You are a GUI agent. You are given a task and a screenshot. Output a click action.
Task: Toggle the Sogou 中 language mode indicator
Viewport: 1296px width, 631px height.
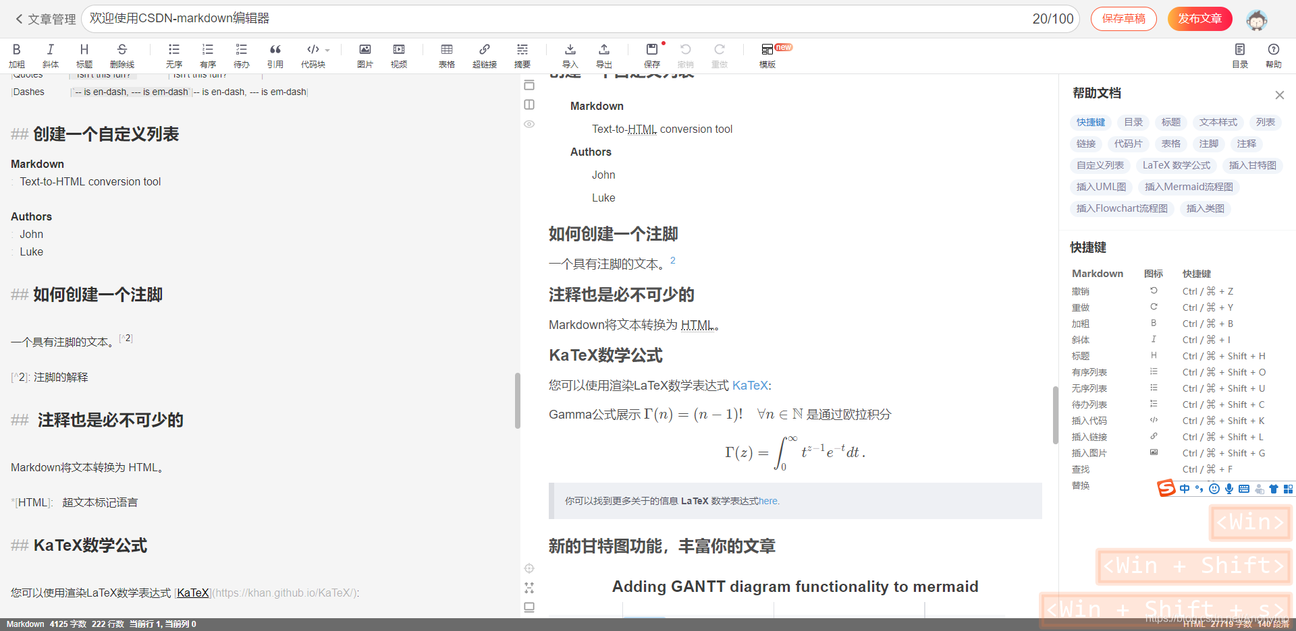[x=1185, y=489]
